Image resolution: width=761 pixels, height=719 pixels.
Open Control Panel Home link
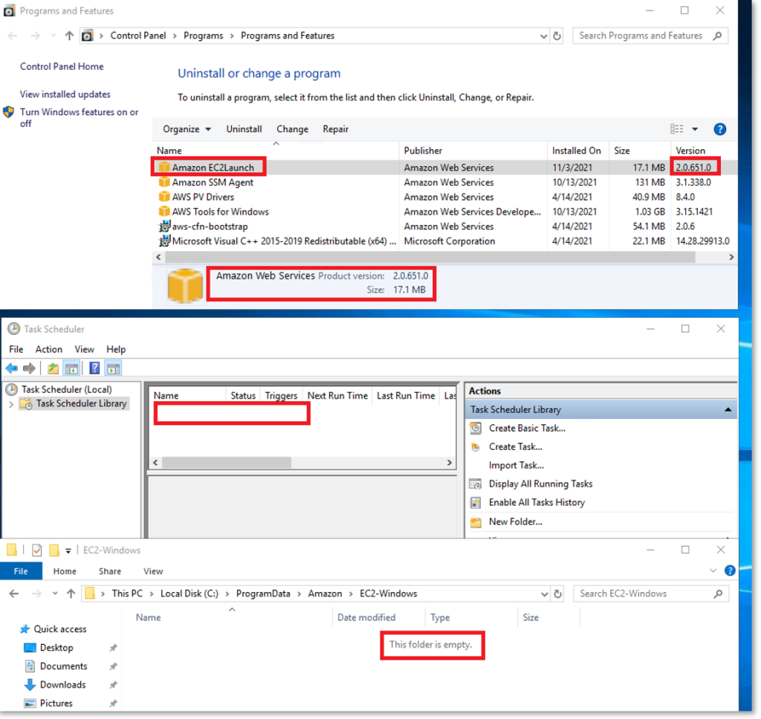(62, 66)
